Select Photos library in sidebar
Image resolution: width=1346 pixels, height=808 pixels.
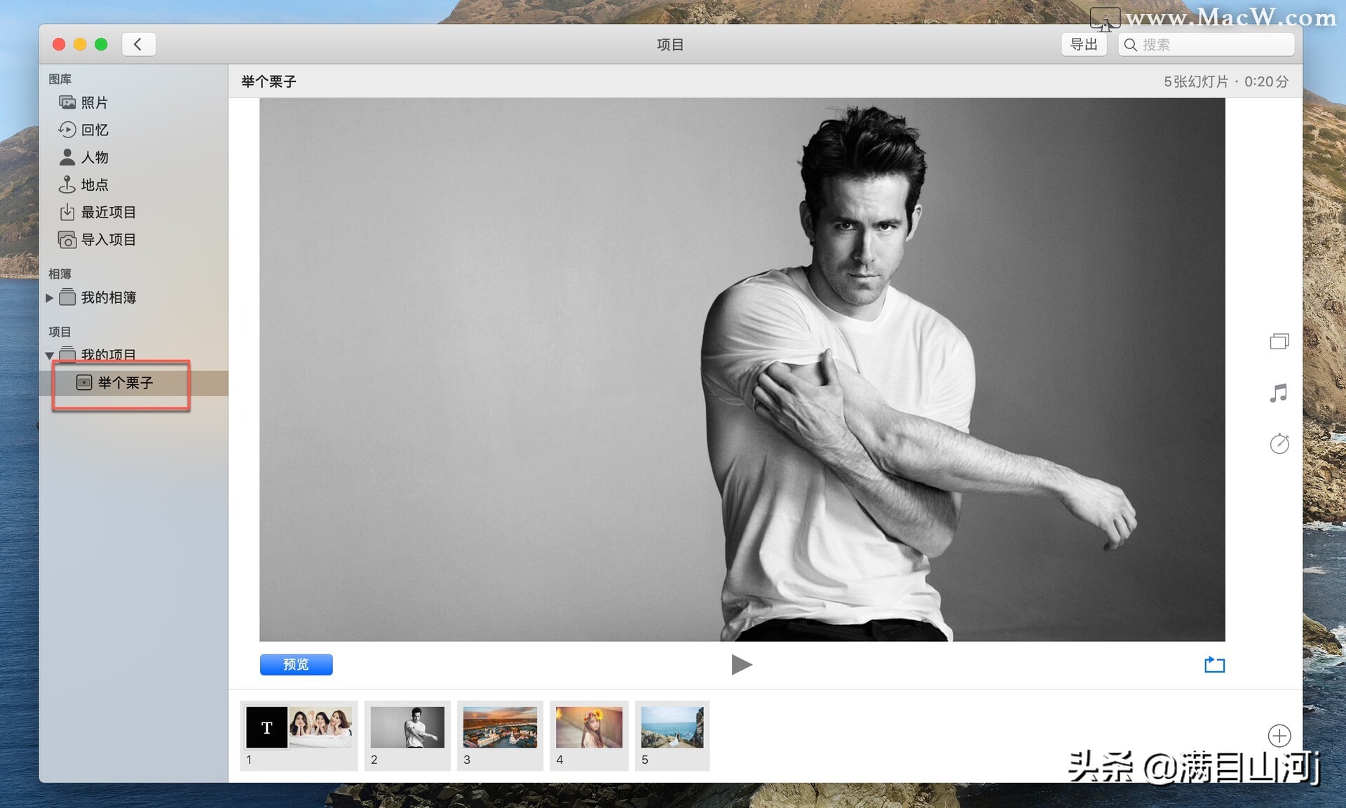[94, 102]
